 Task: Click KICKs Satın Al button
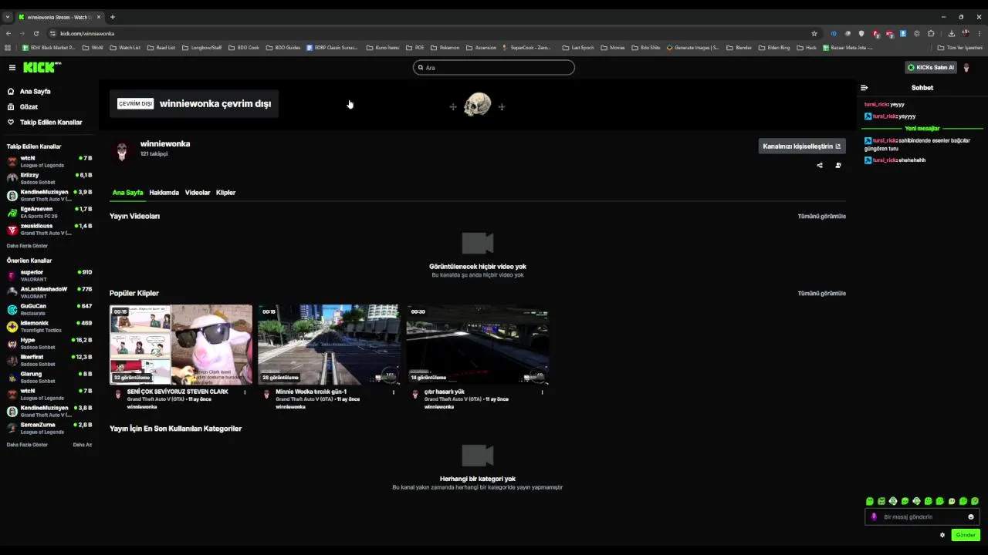pos(931,68)
